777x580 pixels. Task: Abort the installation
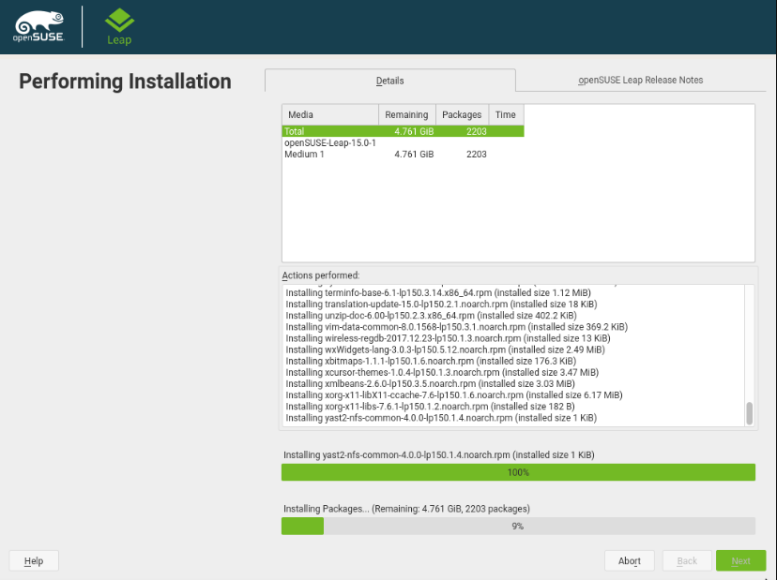(x=630, y=560)
